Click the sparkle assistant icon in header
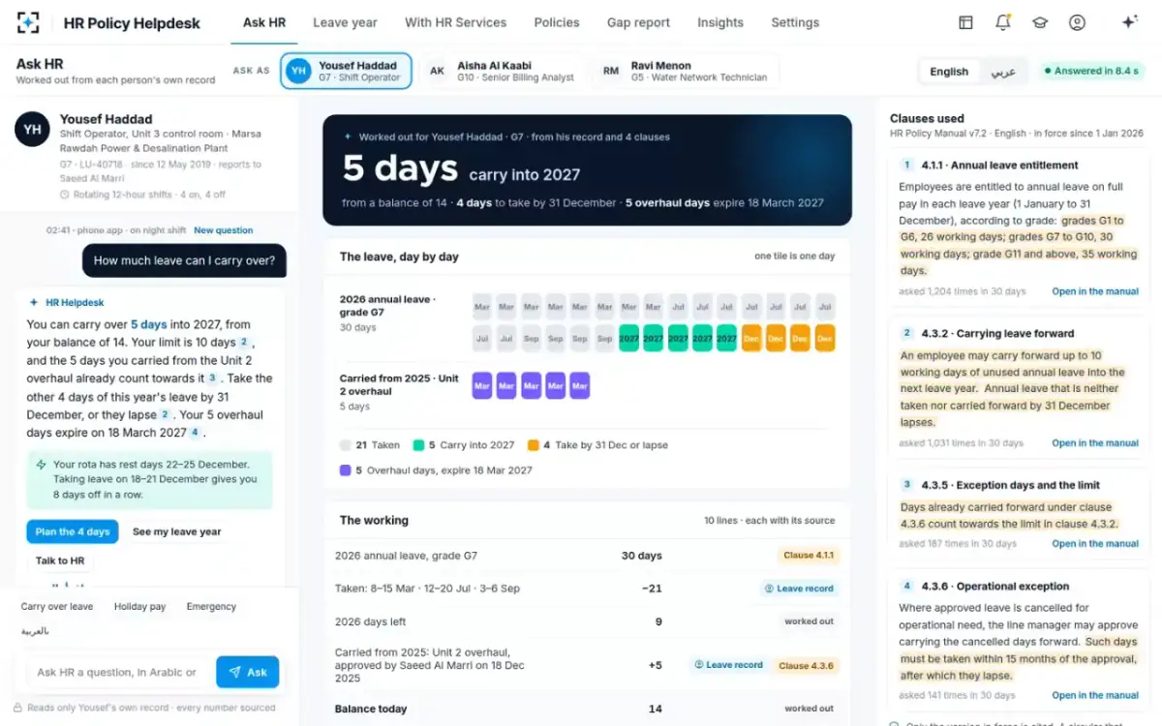This screenshot has width=1162, height=726. coord(1129,22)
